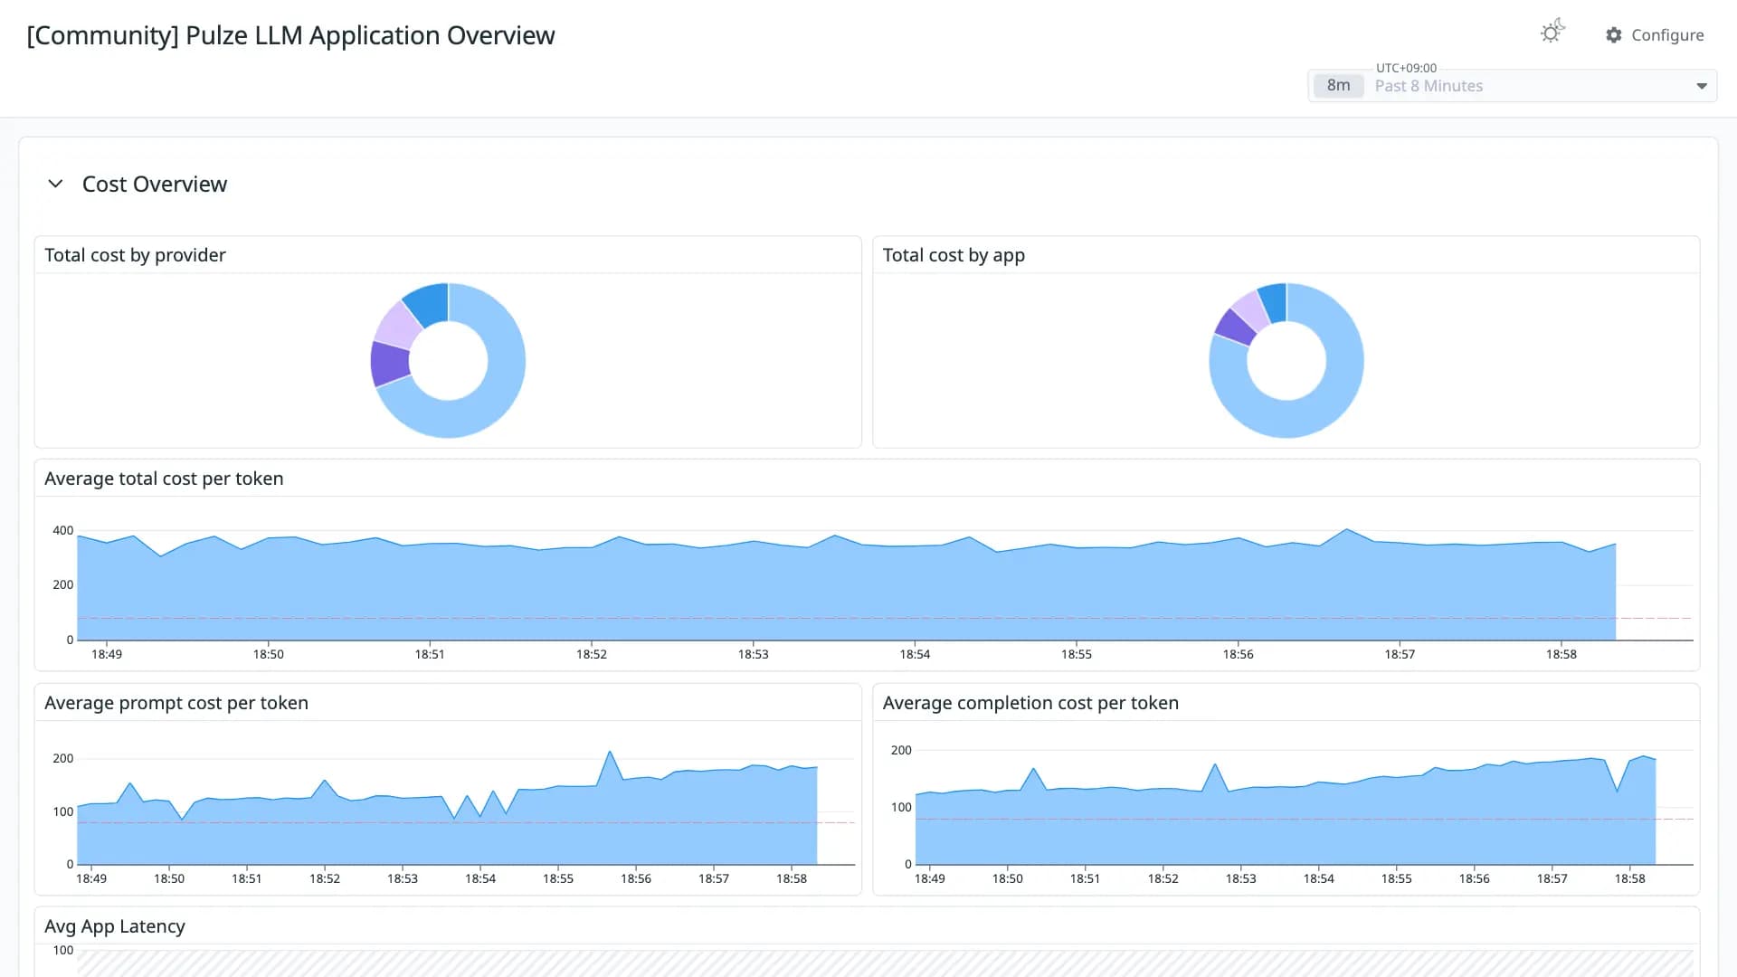The width and height of the screenshot is (1737, 977).
Task: Open the Configure settings
Action: pyautogui.click(x=1655, y=34)
